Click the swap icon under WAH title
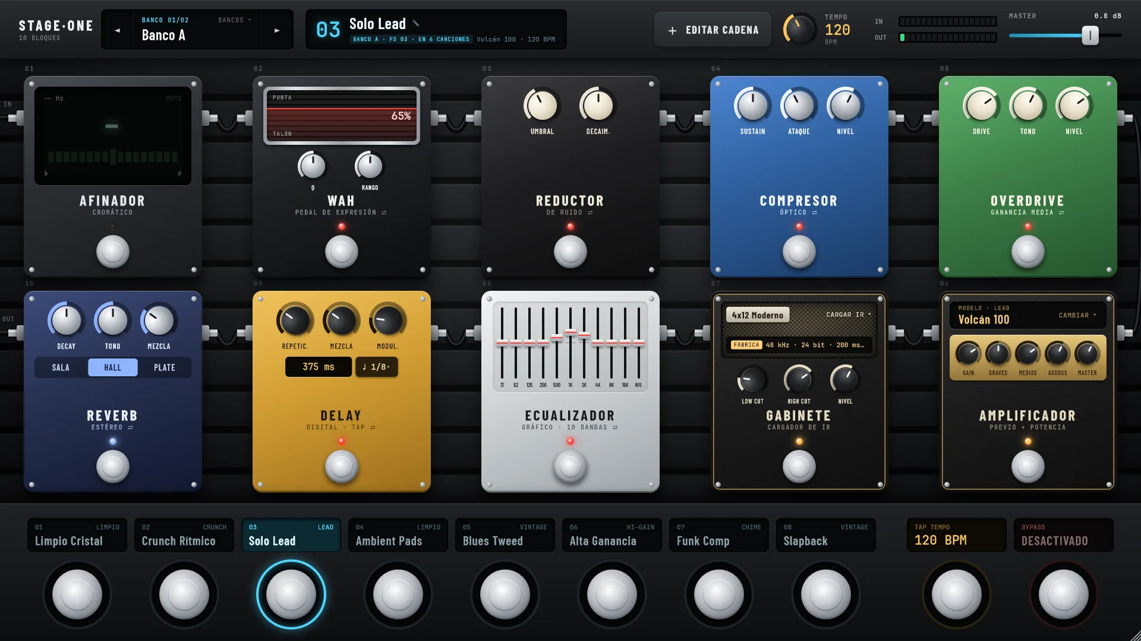 coord(384,212)
